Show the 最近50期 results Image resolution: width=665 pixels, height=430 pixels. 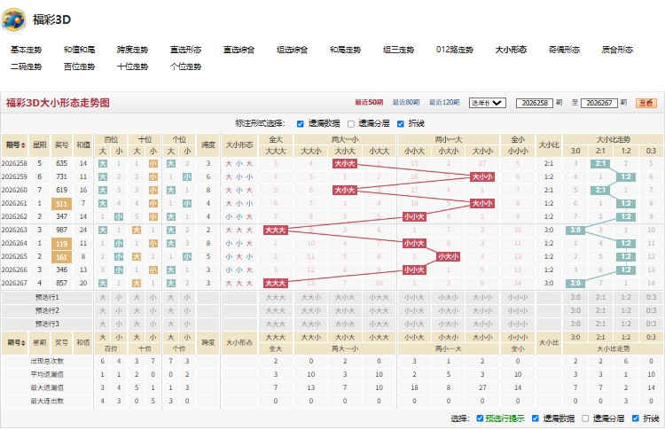point(369,102)
